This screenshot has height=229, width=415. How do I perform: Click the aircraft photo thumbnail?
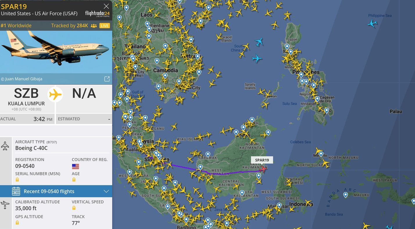pos(56,52)
